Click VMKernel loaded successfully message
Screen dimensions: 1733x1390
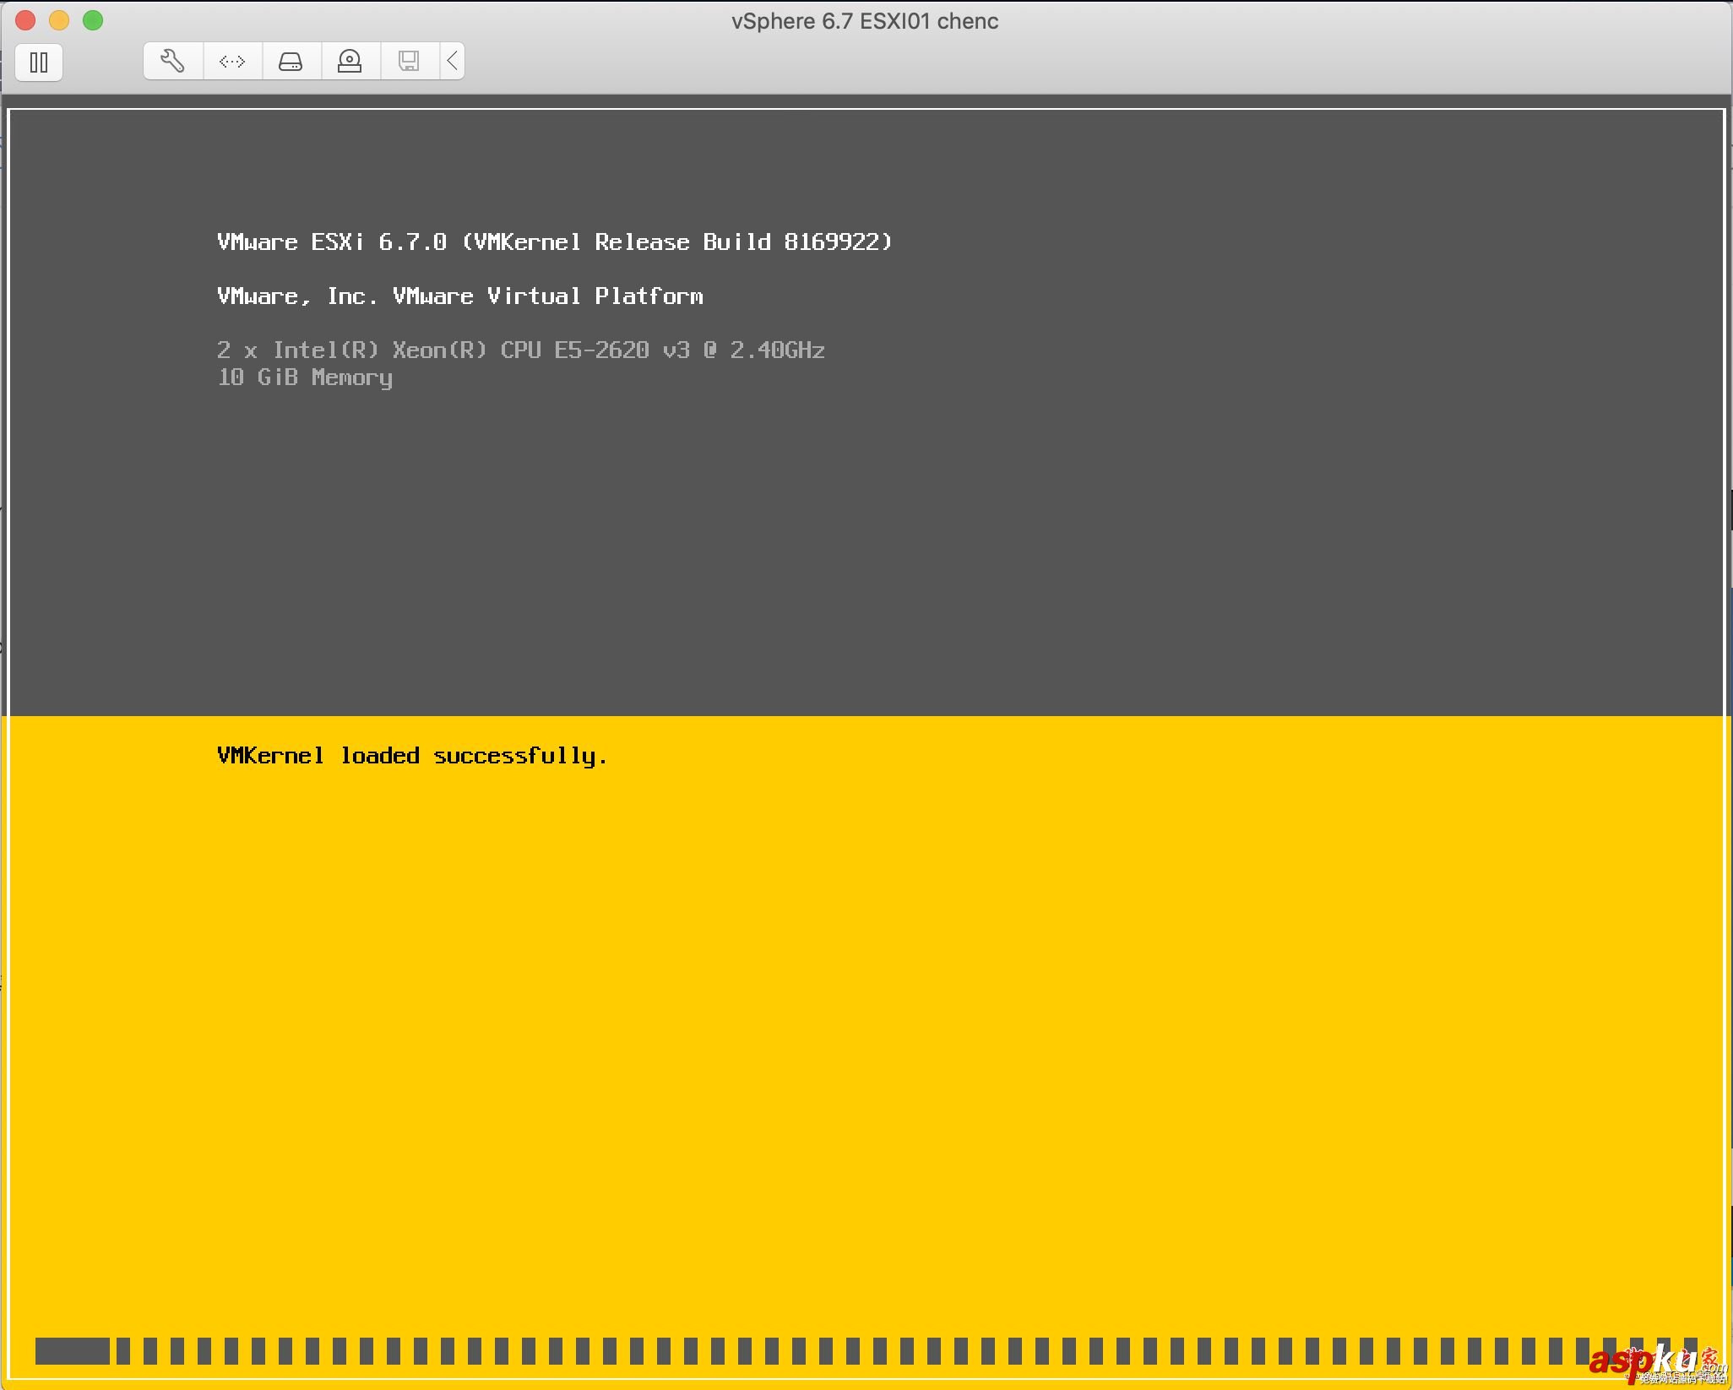click(412, 756)
